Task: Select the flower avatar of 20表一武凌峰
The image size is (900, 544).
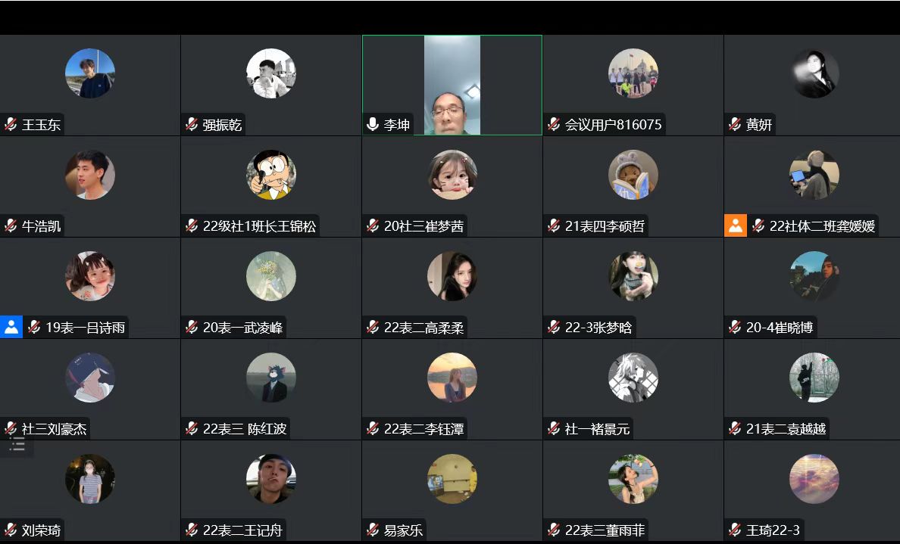Action: [x=271, y=276]
